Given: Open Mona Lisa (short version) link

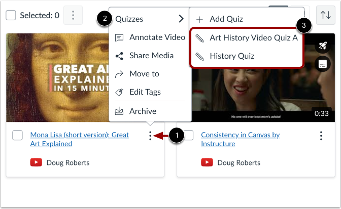Looking at the screenshot, I should tap(79, 139).
